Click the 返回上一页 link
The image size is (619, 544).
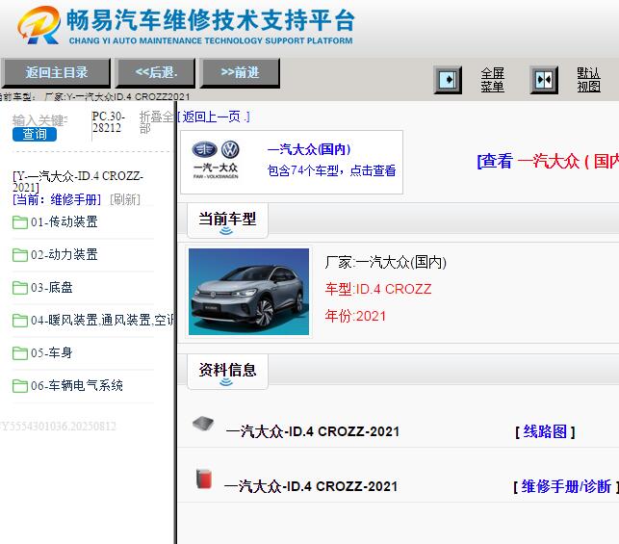(x=213, y=117)
